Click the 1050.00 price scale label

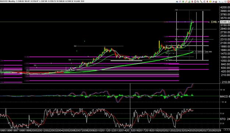click(225, 61)
